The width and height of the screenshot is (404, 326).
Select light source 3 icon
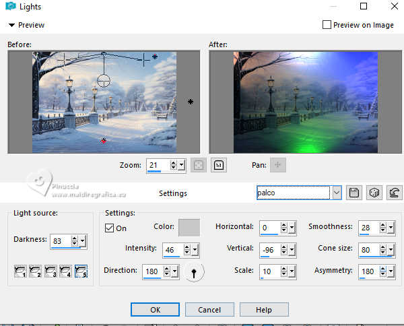(x=50, y=271)
